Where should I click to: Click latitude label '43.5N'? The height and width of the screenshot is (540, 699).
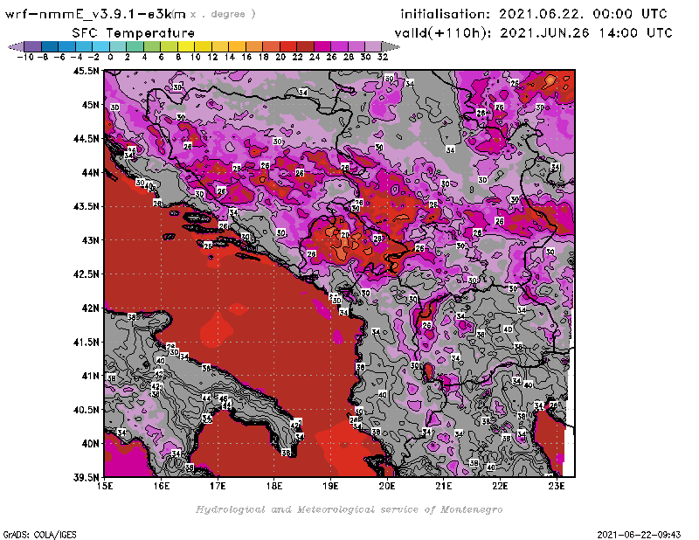(87, 206)
